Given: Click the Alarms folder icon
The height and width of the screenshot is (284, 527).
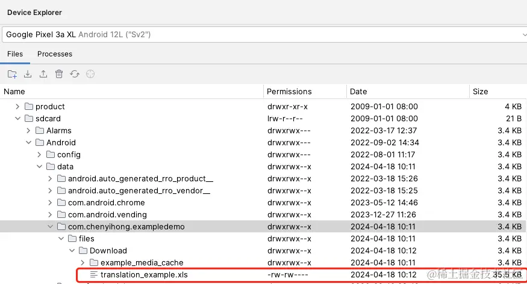Looking at the screenshot, I should [x=40, y=131].
